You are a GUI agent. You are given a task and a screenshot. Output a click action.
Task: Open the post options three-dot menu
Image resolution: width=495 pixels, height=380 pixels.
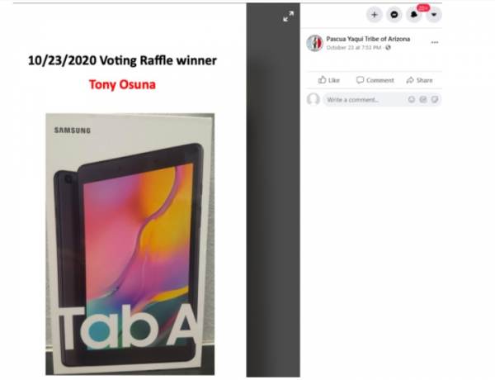435,42
